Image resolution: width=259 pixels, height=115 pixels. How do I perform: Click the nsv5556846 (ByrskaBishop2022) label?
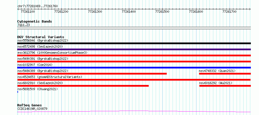click(43, 40)
